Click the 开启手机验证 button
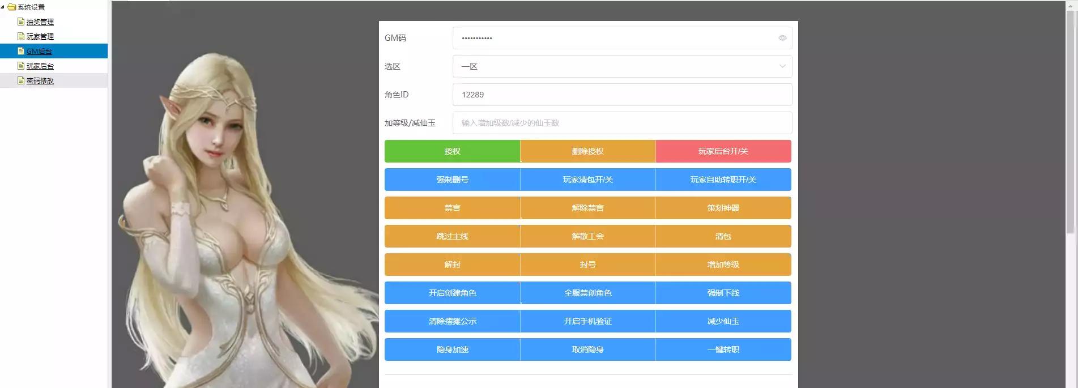The image size is (1078, 388). click(588, 321)
